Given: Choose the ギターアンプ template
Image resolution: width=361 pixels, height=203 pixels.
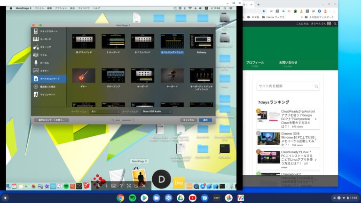Looking at the screenshot, I should pos(113,78).
